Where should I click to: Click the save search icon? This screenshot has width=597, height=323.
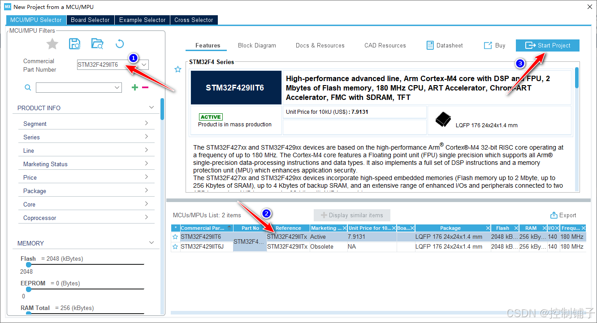coord(74,43)
